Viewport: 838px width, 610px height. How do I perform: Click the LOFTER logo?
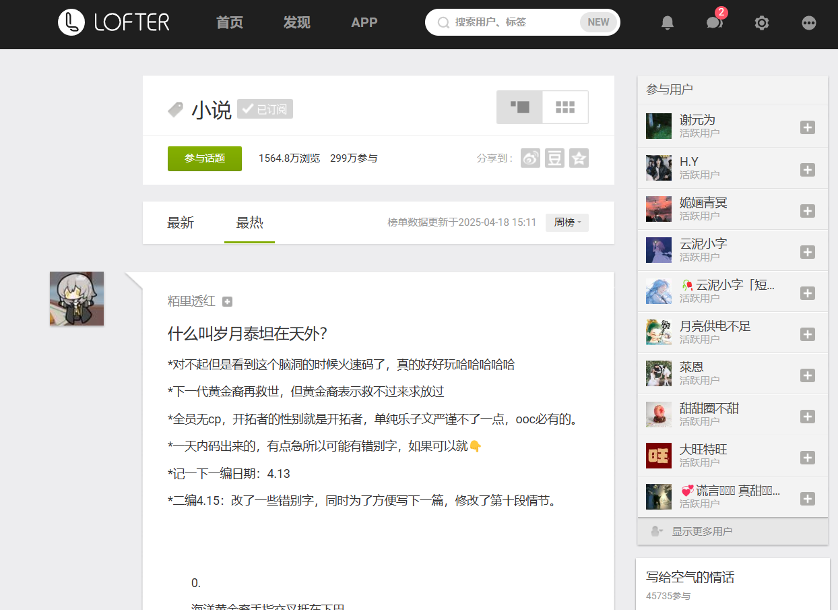point(114,22)
